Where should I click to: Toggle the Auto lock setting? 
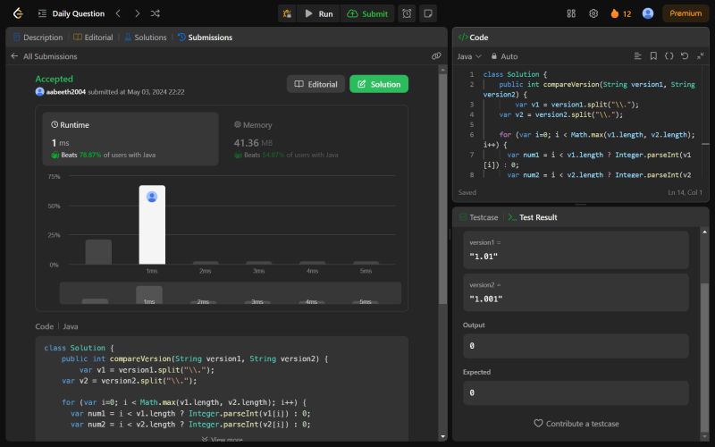pyautogui.click(x=503, y=55)
